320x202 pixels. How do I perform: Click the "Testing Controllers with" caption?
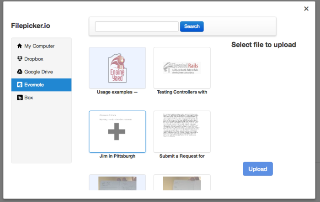182,92
